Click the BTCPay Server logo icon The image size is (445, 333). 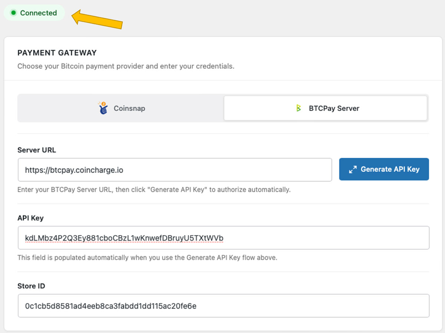(299, 108)
